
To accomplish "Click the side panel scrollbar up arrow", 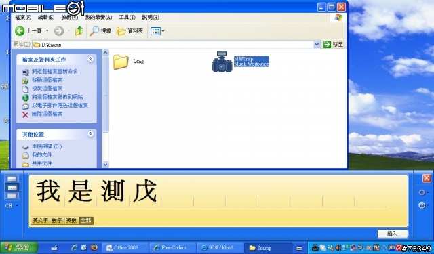I will 105,53.
